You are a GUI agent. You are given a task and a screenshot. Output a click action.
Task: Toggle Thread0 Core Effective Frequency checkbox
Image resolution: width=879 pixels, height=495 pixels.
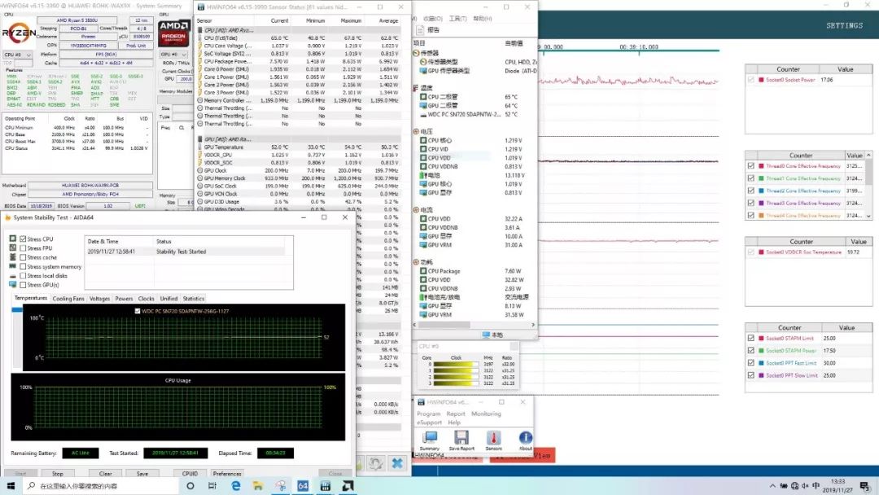pos(750,166)
